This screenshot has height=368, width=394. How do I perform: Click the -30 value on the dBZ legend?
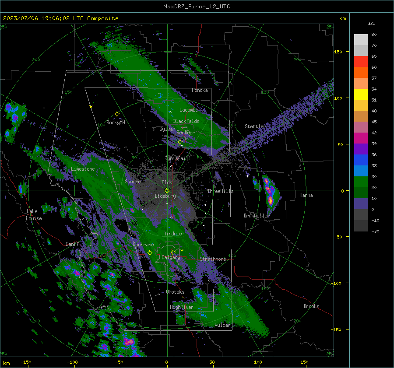pos(375,231)
